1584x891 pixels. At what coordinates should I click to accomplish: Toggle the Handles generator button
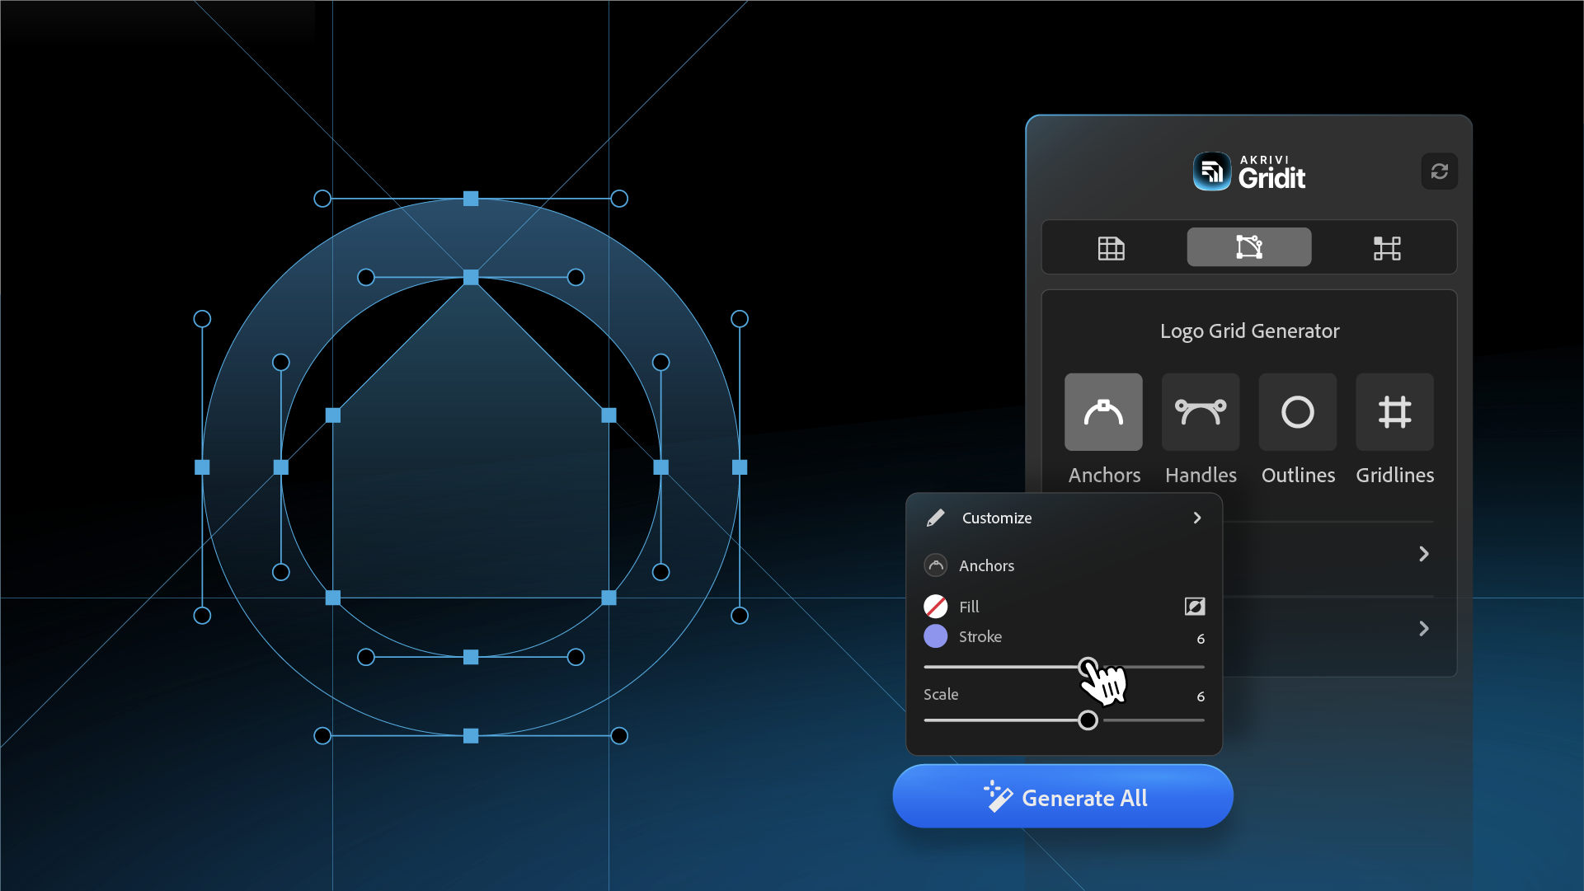(x=1200, y=412)
